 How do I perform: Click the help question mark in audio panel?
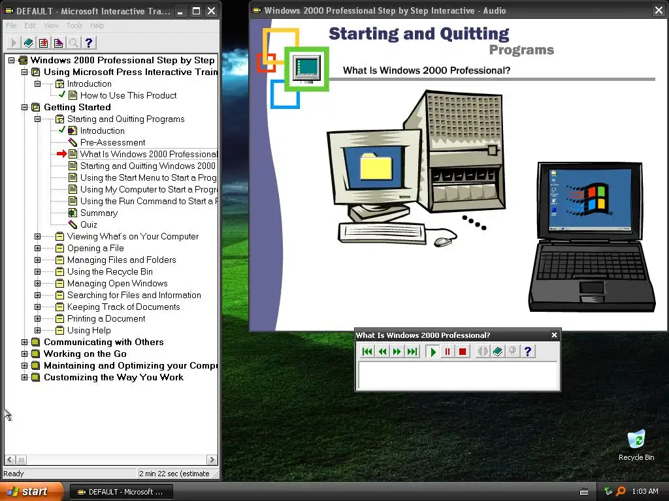[x=528, y=352]
